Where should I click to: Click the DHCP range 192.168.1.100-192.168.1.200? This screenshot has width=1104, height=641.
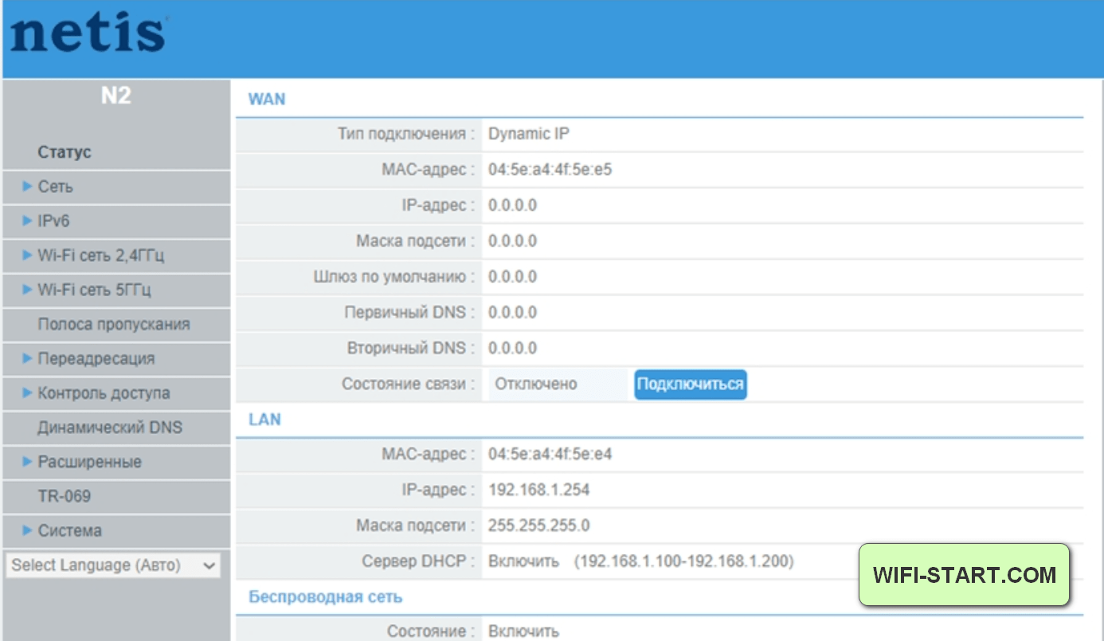[x=684, y=561]
